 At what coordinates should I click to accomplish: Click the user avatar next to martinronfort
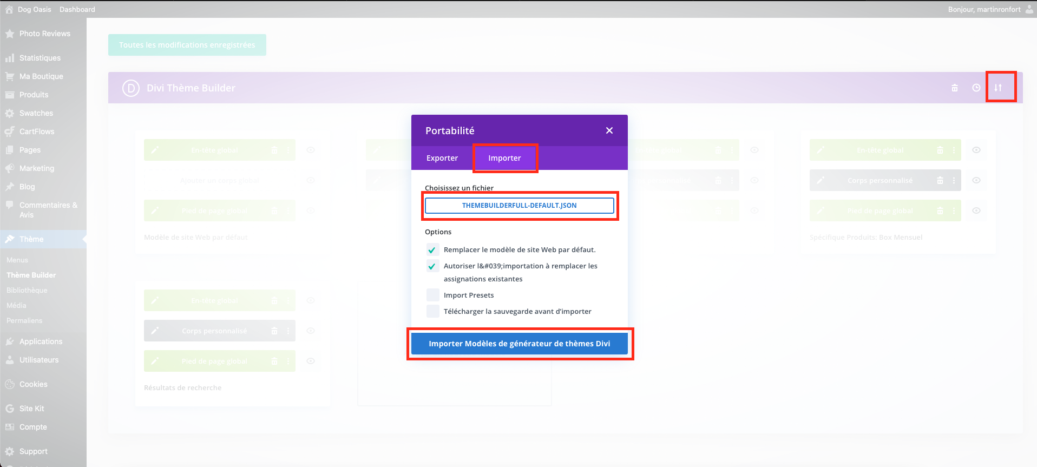coord(1029,9)
